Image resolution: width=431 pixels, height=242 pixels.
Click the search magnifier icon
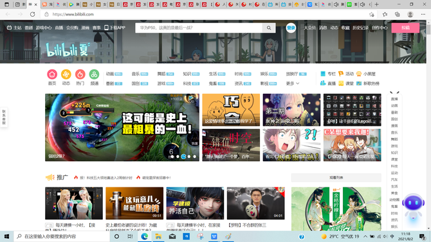[269, 28]
